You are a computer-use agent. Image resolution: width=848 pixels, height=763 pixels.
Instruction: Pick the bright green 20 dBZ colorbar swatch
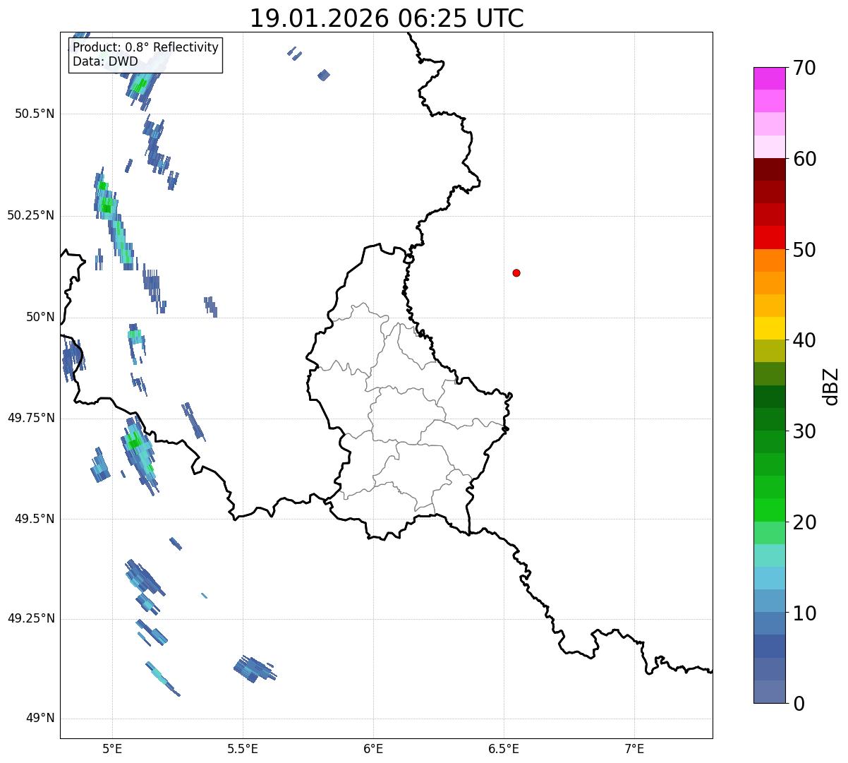[x=770, y=510]
